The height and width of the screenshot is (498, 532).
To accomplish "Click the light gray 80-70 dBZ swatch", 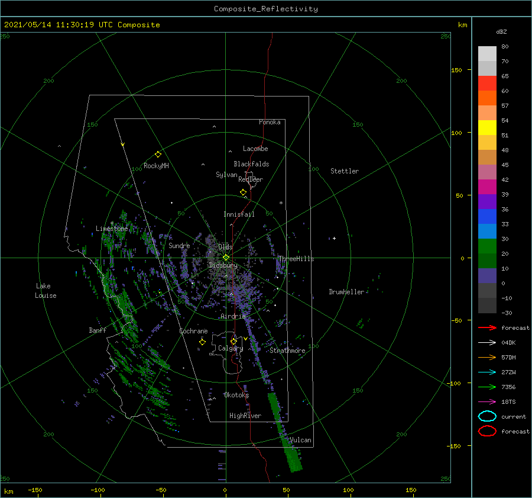I will (x=487, y=54).
